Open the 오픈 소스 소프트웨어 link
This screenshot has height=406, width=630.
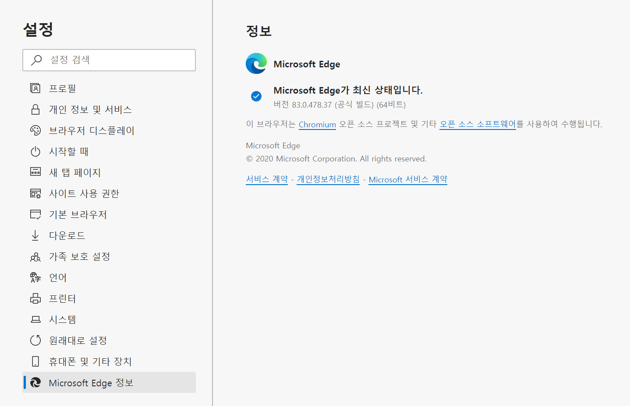pyautogui.click(x=478, y=124)
